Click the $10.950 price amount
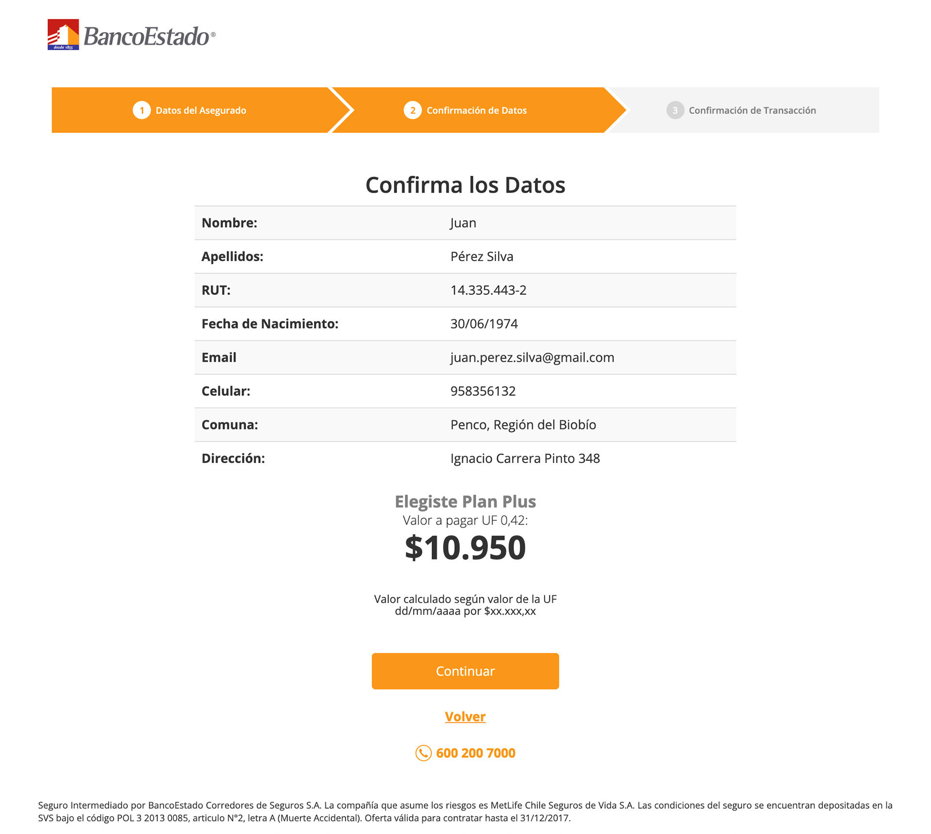This screenshot has height=834, width=931. pyautogui.click(x=465, y=547)
